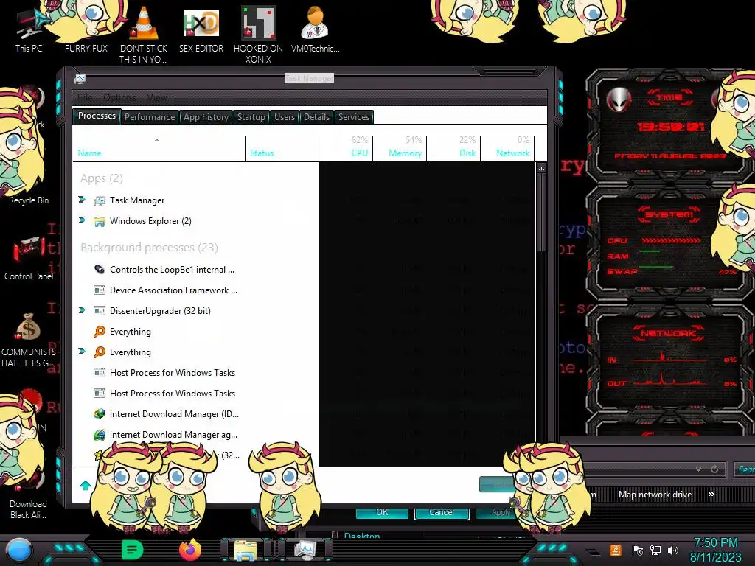Viewport: 755px width, 566px height.
Task: Switch to the Performance tab
Action: 150,117
